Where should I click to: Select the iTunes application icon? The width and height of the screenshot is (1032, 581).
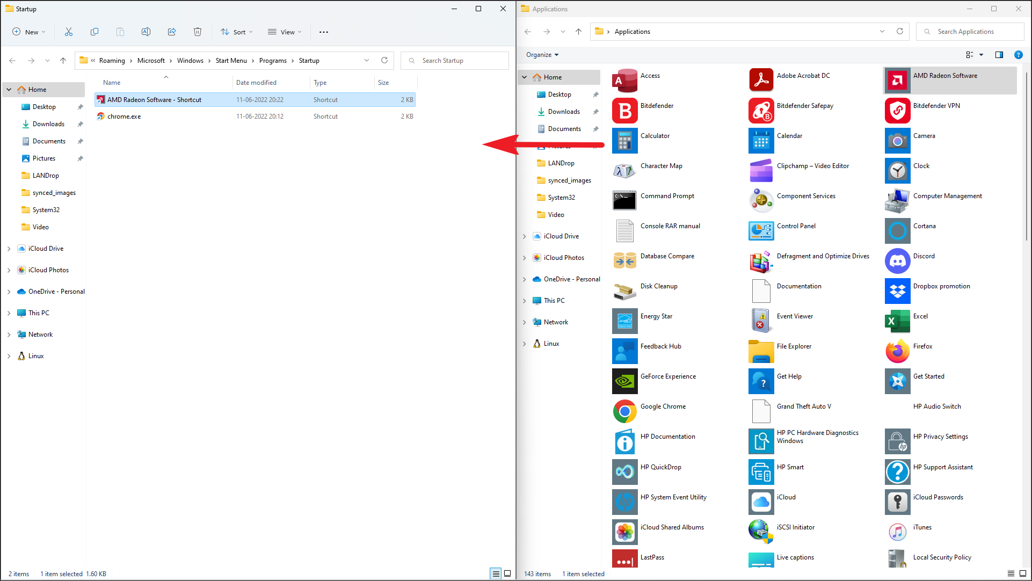tap(897, 532)
